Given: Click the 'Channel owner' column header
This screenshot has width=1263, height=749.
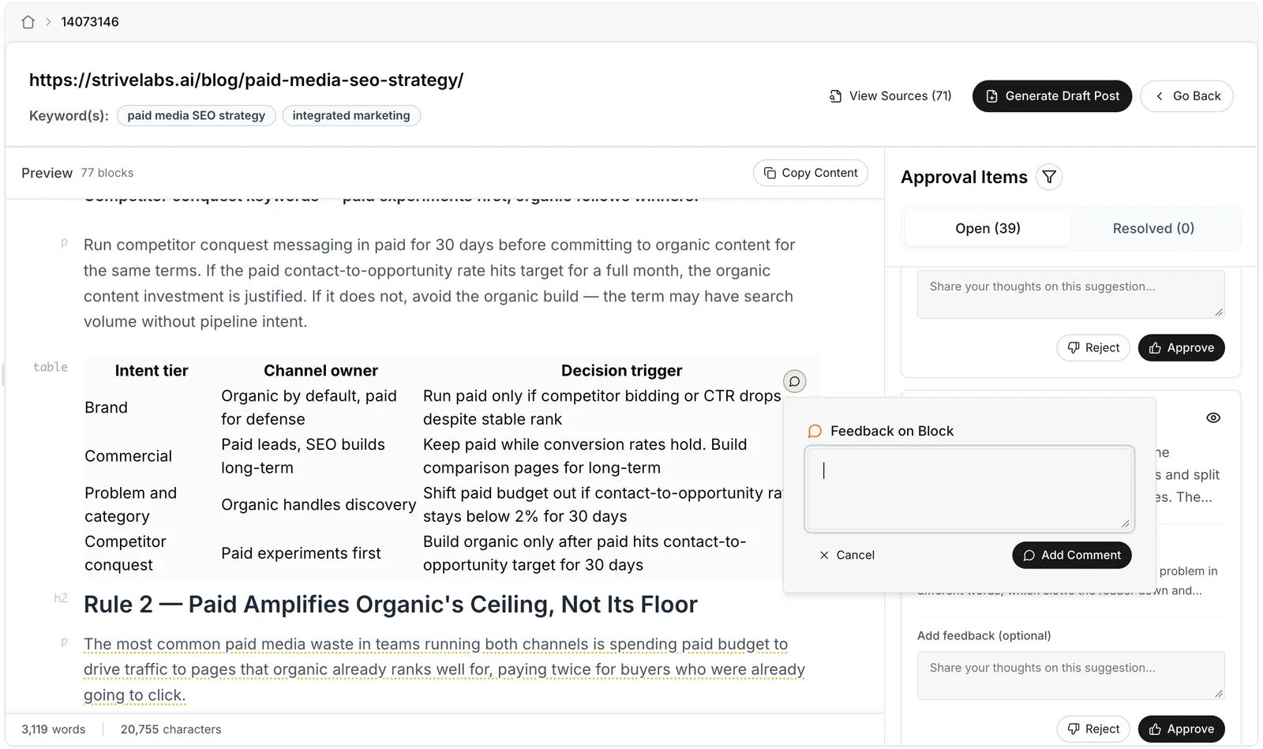Looking at the screenshot, I should [x=320, y=371].
